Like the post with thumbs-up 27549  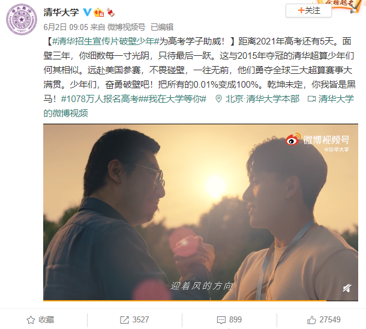tap(311, 320)
